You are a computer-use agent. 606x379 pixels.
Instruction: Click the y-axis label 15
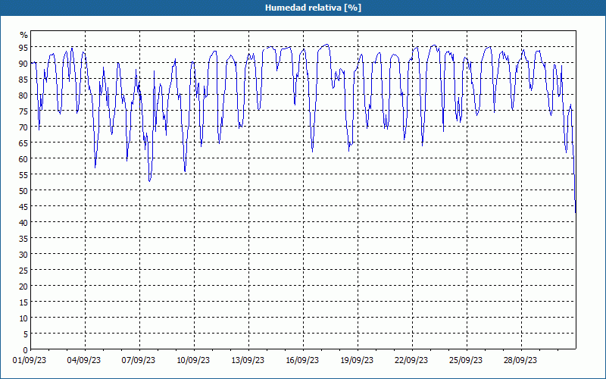pos(23,302)
